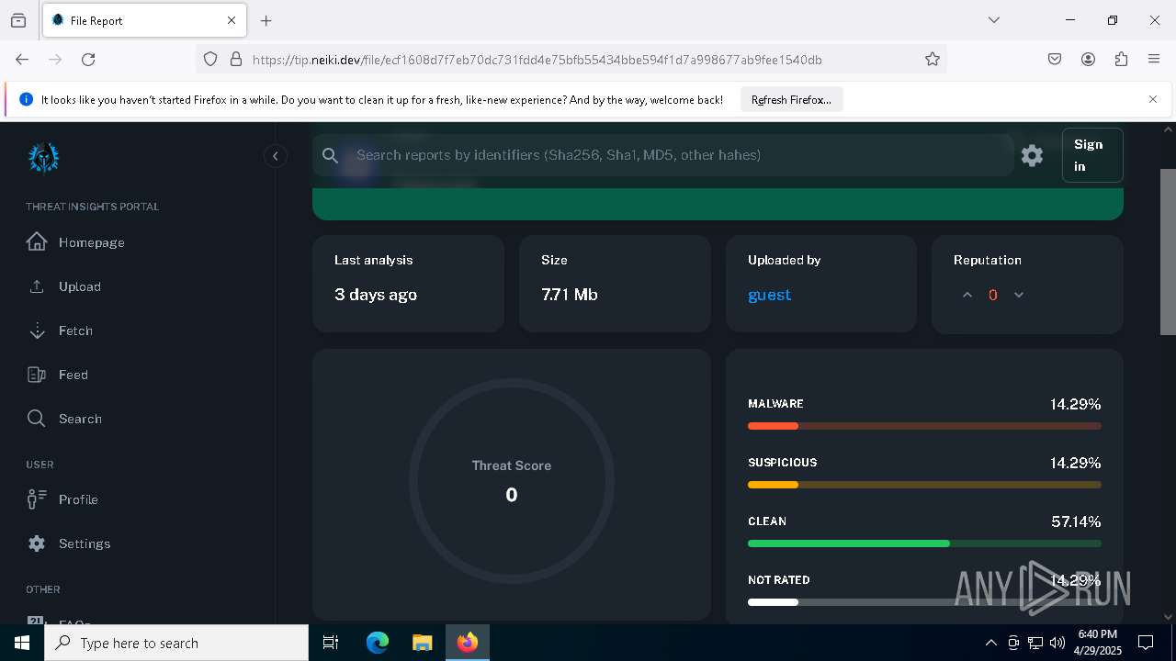Click the NOT RATED percentage bar
The height and width of the screenshot is (661, 1176).
924,602
